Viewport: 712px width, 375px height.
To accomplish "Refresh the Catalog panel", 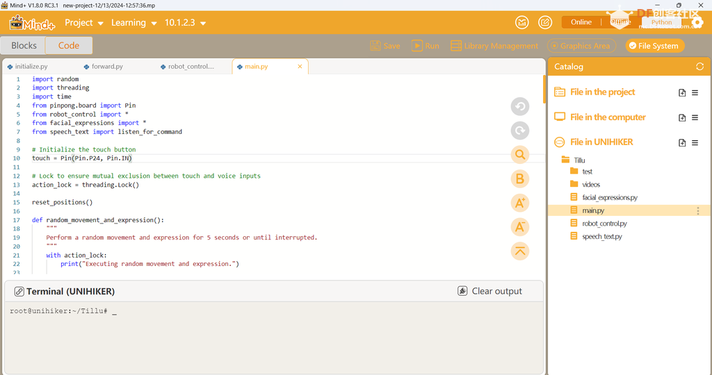I will (x=699, y=67).
